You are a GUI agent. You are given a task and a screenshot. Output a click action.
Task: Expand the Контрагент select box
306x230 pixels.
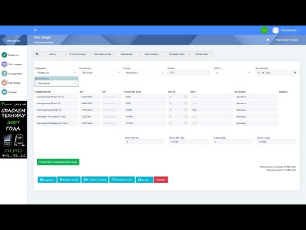100,73
